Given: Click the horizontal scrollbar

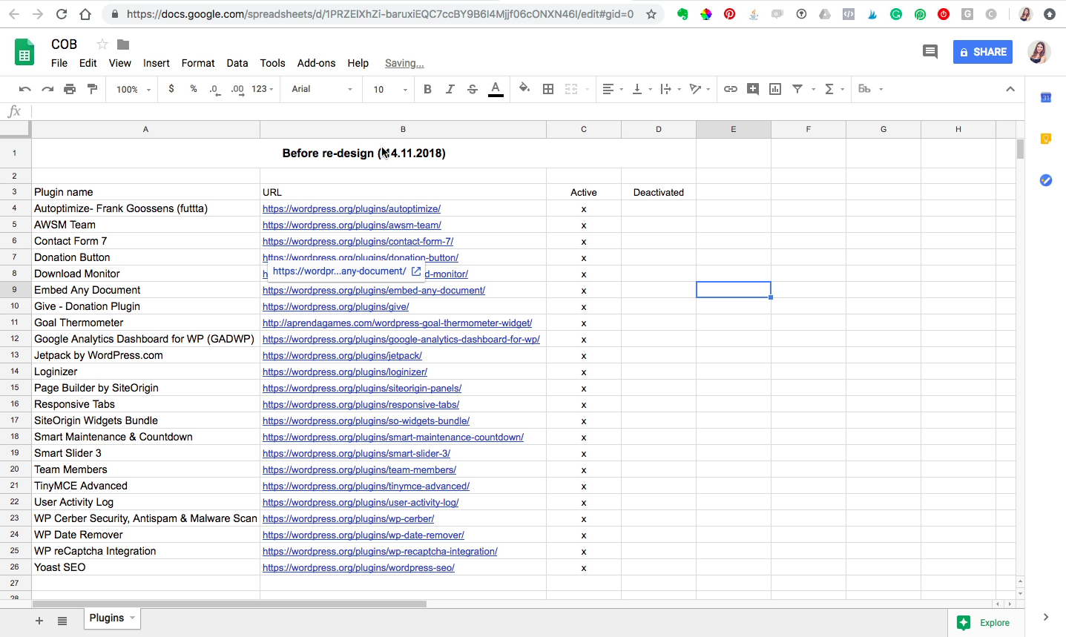Looking at the screenshot, I should (x=228, y=604).
